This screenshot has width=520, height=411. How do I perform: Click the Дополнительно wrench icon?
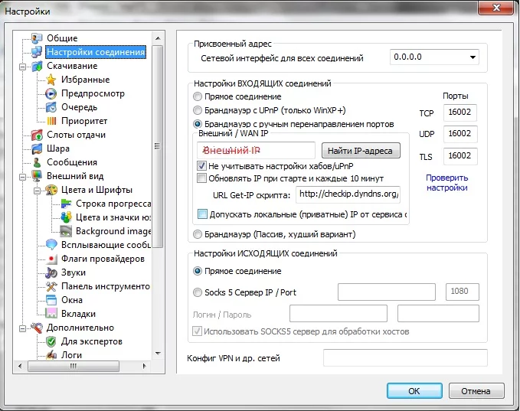(37, 328)
